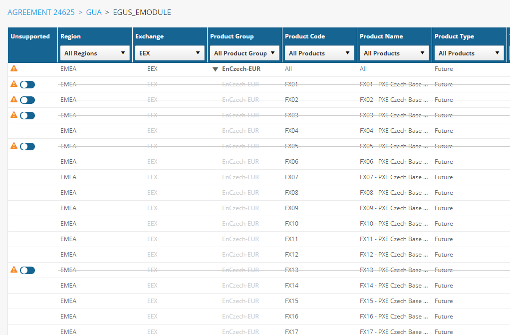This screenshot has height=335, width=510.
Task: Click the Product Name column header
Action: click(x=381, y=36)
